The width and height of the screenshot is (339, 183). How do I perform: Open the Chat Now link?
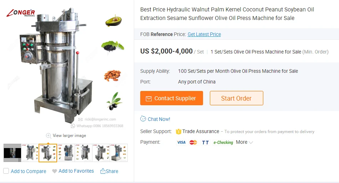click(x=159, y=119)
